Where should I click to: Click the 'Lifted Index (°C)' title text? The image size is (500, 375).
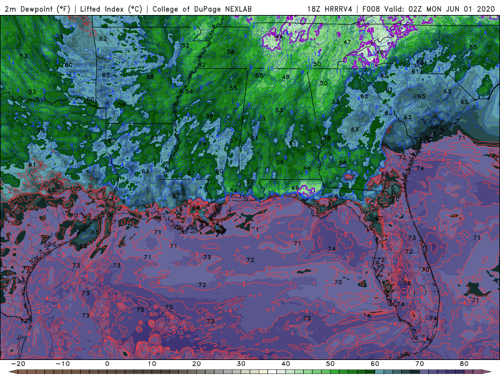[111, 9]
